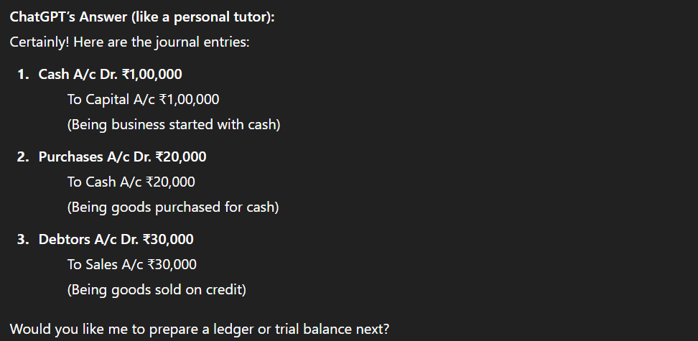Click the words "trial balance" in the last line
The width and height of the screenshot is (698, 341).
point(314,330)
